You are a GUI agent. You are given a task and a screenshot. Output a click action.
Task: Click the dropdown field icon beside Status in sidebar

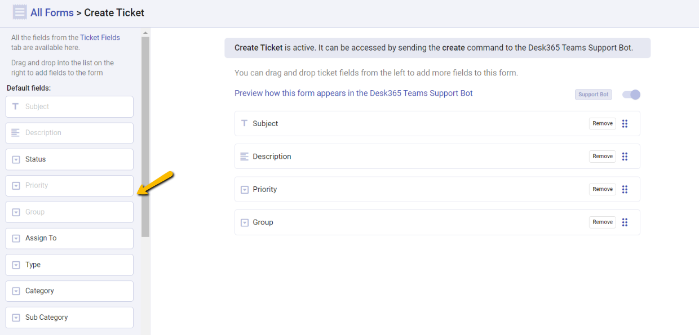(15, 159)
